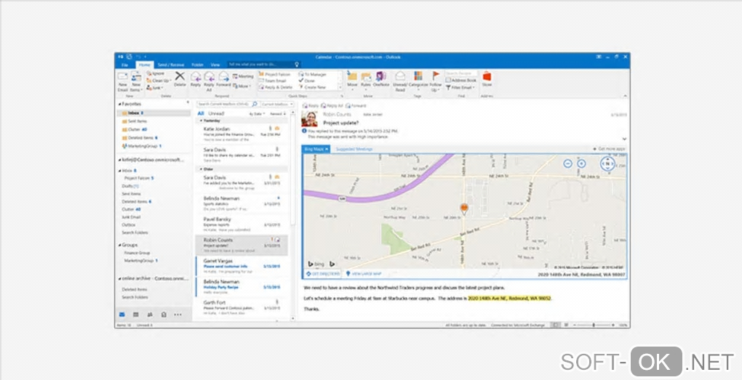Screen dimensions: 742x380
Task: Collapse the Yesterday message group
Action: (x=201, y=121)
